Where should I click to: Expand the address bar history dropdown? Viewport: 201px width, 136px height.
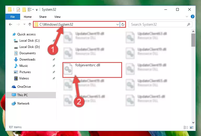[x=117, y=24]
